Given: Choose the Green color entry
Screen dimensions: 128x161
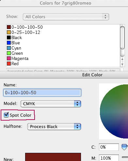Looking at the screenshot, I should tap(63, 53).
